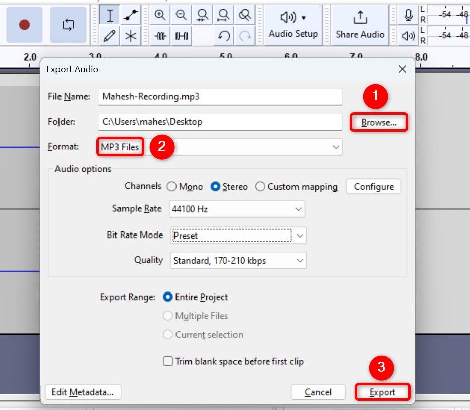Zoom in on the timeline
Screen dimensions: 470x410
(x=159, y=15)
